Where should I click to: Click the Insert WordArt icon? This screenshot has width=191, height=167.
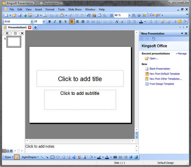(x=74, y=157)
